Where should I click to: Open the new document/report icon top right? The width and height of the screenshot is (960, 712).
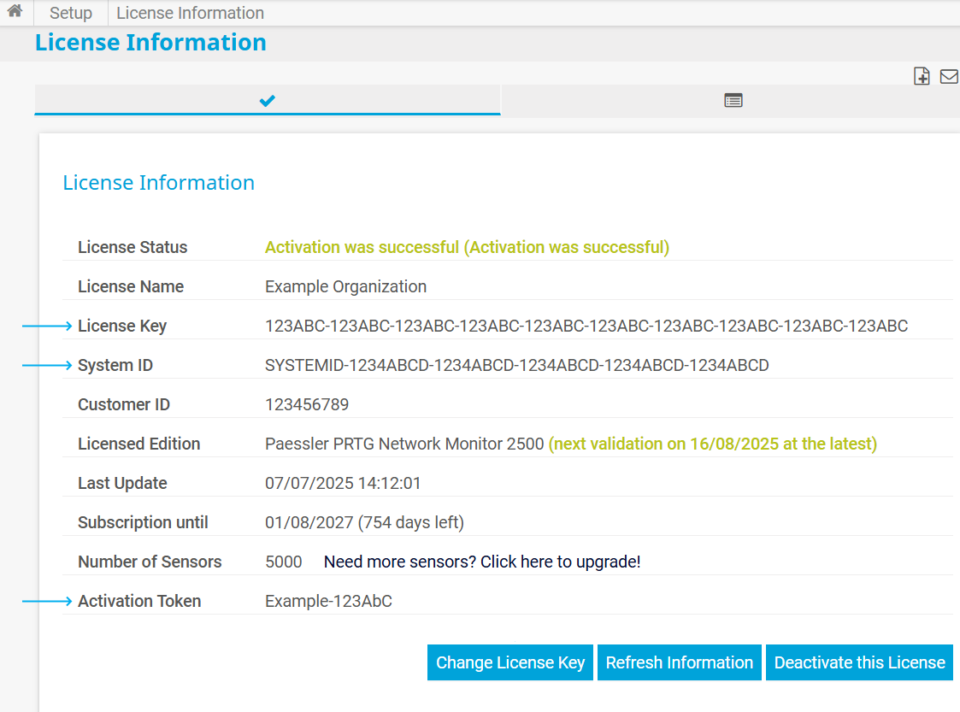pyautogui.click(x=922, y=75)
